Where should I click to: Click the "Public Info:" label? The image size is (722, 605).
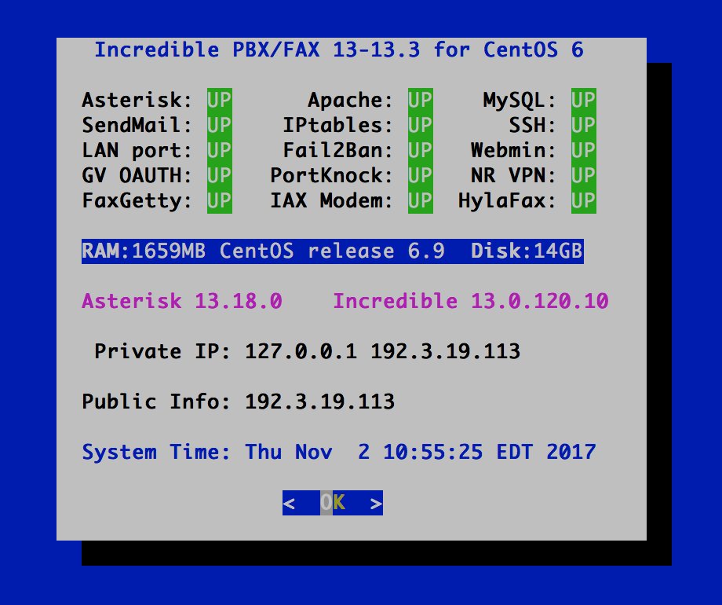(156, 401)
